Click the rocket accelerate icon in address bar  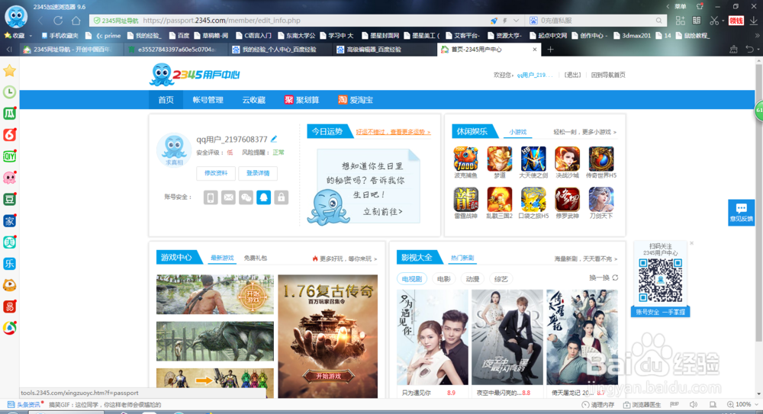(494, 21)
